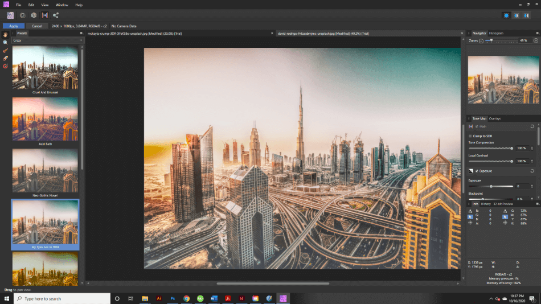541x304 pixels.
Task: Switch to the 32-bit Preview tab
Action: click(503, 204)
